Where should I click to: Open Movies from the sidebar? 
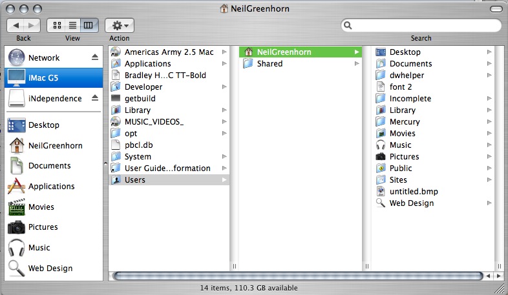(54, 207)
